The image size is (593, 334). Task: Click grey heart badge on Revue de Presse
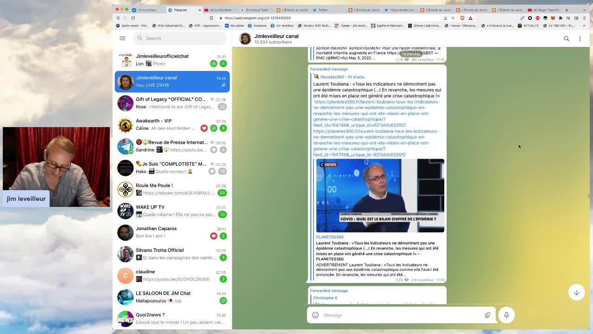pyautogui.click(x=214, y=150)
